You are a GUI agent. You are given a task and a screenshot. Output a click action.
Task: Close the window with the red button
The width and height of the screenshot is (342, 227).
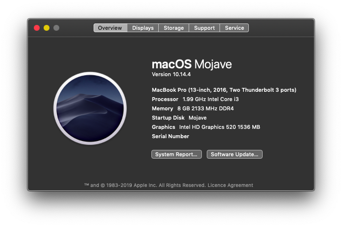coord(37,28)
